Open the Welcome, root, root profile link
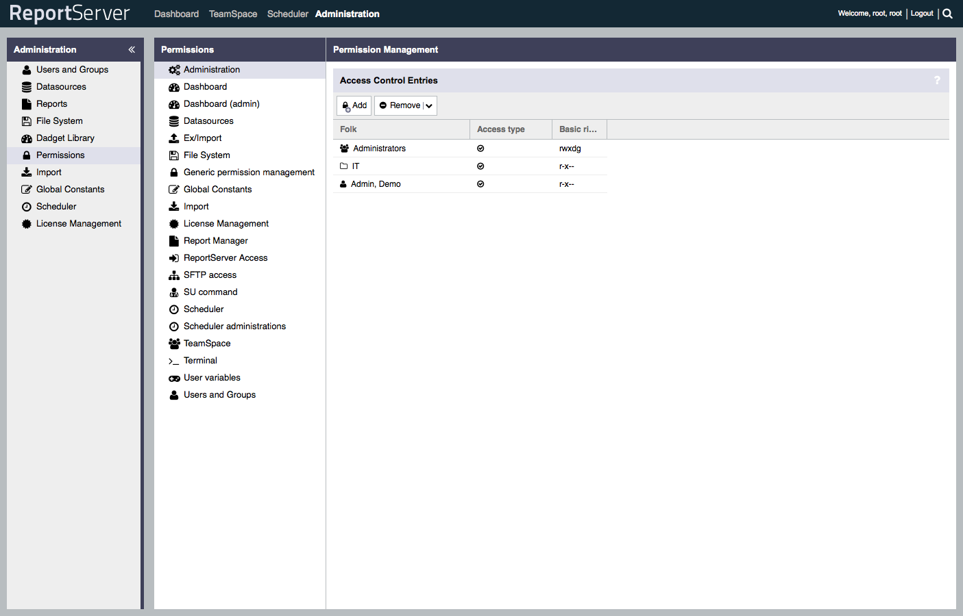The width and height of the screenshot is (963, 616). tap(870, 14)
